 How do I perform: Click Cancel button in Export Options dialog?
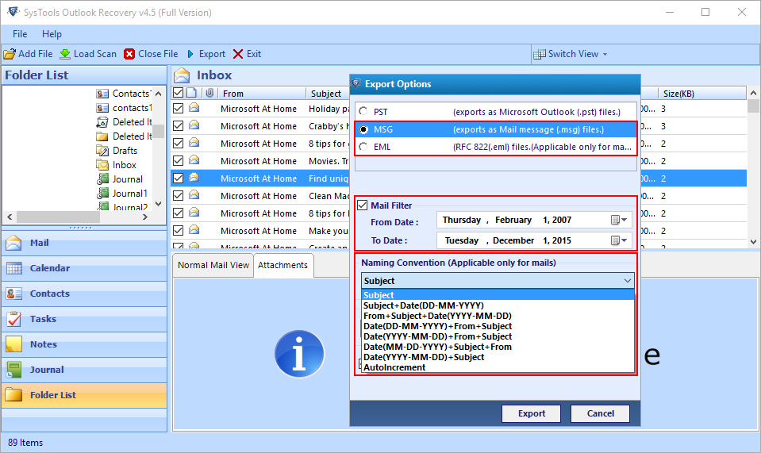(601, 413)
